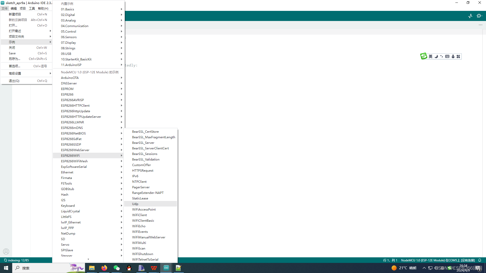486x273 pixels.
Task: Click the notification bell in status bar
Action: 480,260
